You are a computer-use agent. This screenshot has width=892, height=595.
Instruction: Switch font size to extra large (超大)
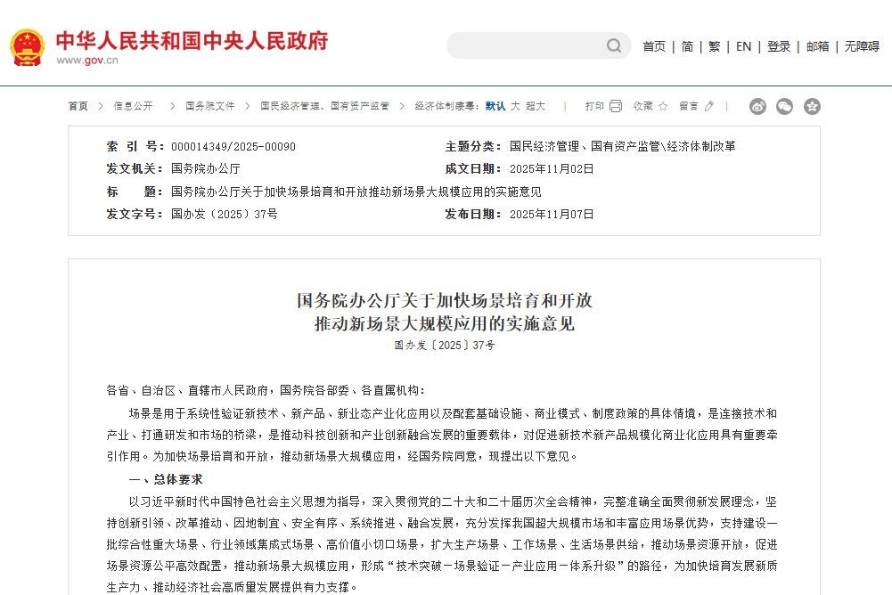535,106
